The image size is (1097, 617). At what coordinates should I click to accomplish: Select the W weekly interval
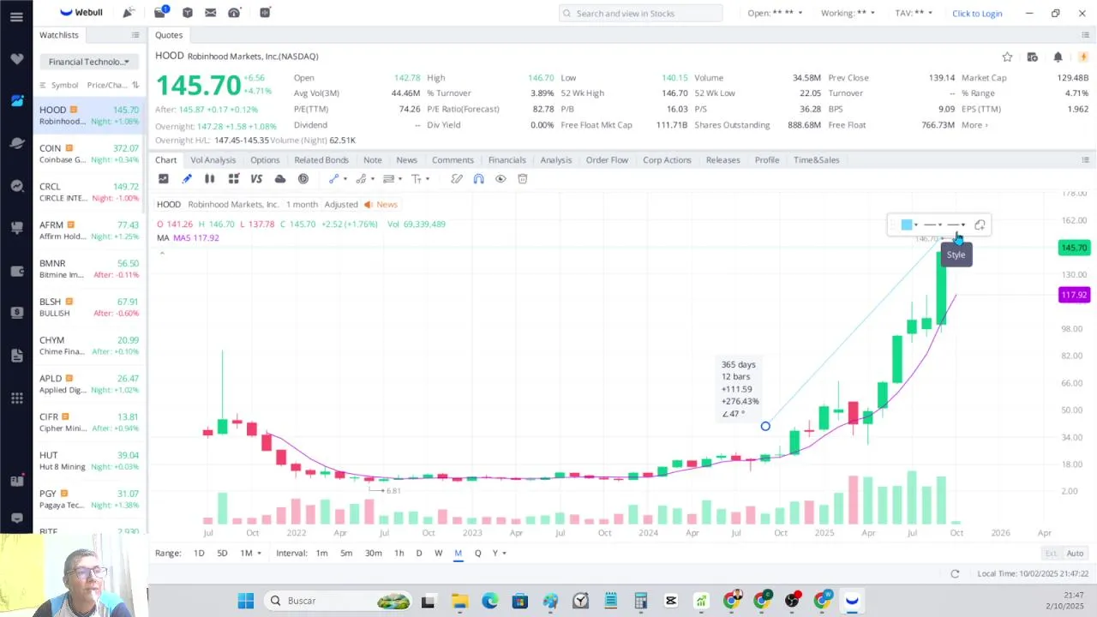click(438, 554)
